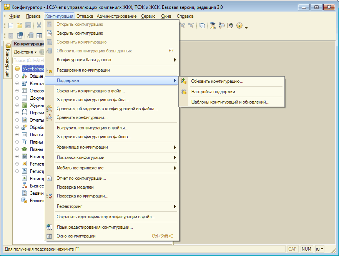Click the Help search toolbar icon

tap(222, 25)
